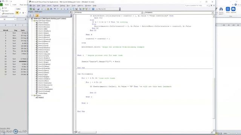Click the blue Help question-mark icon

(x=93, y=9)
